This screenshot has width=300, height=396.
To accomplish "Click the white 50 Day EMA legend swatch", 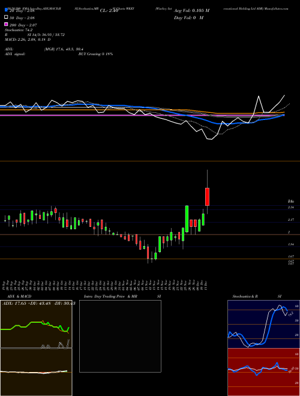I will (x=6, y=17).
